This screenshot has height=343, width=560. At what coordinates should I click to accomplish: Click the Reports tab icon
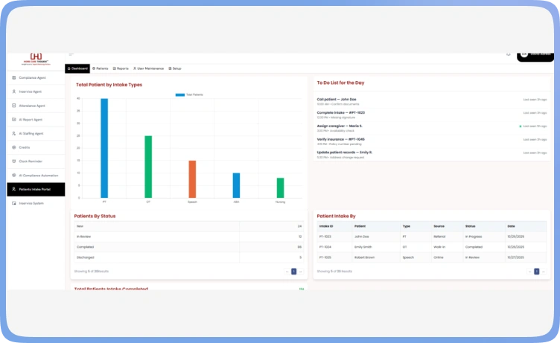[114, 68]
